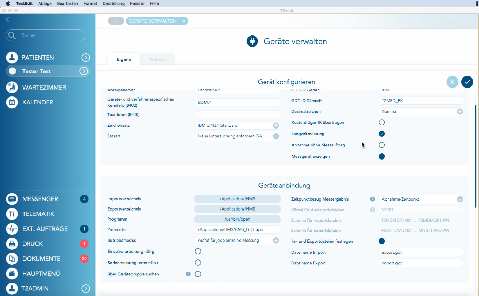Open Kalender in sidebar
This screenshot has width=479, height=296.
38,102
